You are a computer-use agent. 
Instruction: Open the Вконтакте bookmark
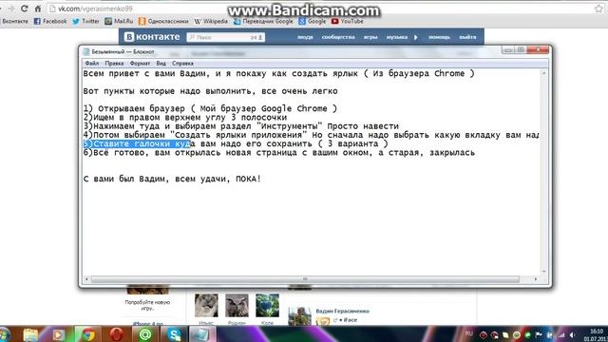point(15,21)
